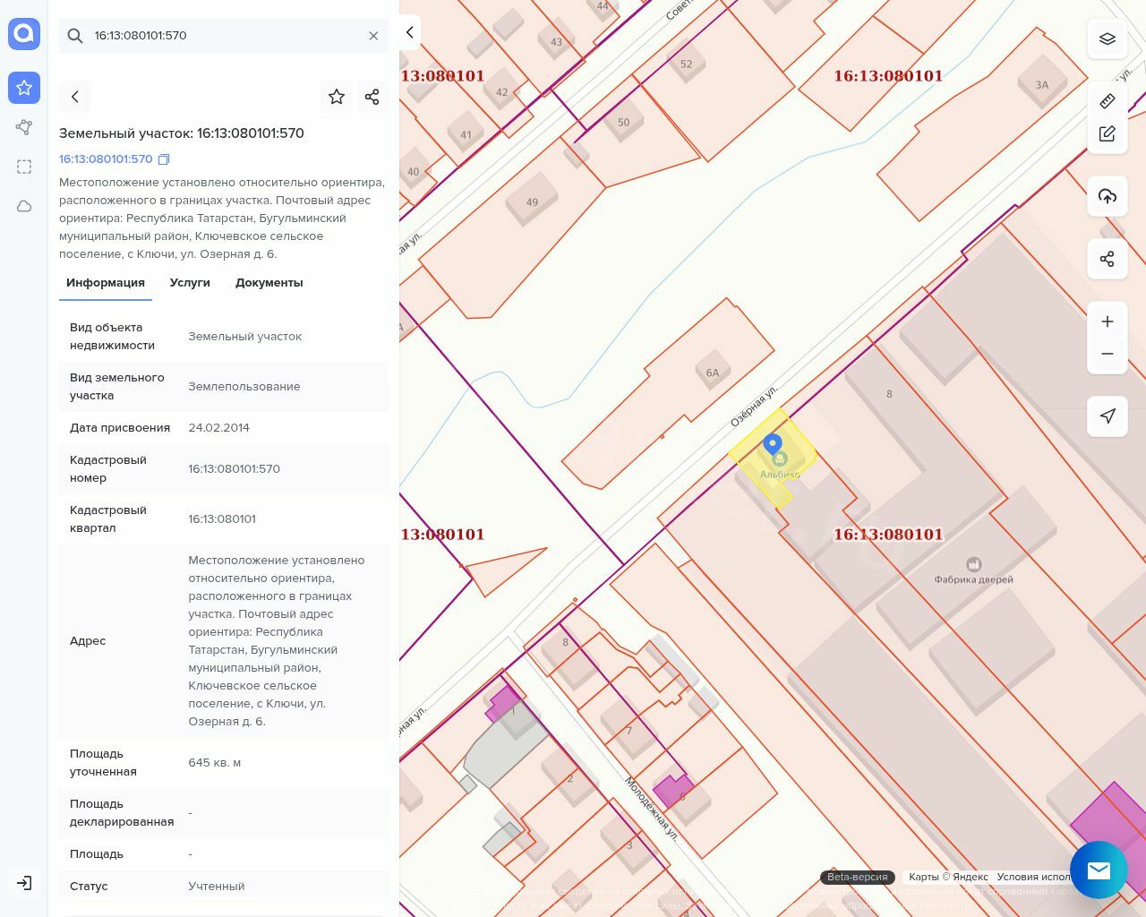Open the app logo home icon

pos(24,34)
